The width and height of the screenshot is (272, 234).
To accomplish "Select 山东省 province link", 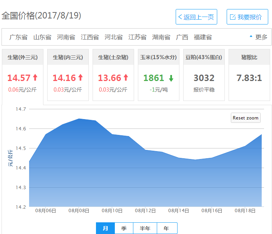I will pyautogui.click(x=42, y=37).
